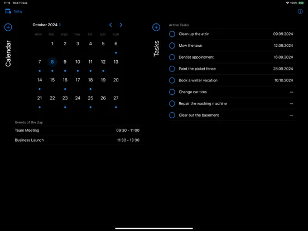Select October 14 in the calendar
This screenshot has height=231, width=308.
pos(40,80)
